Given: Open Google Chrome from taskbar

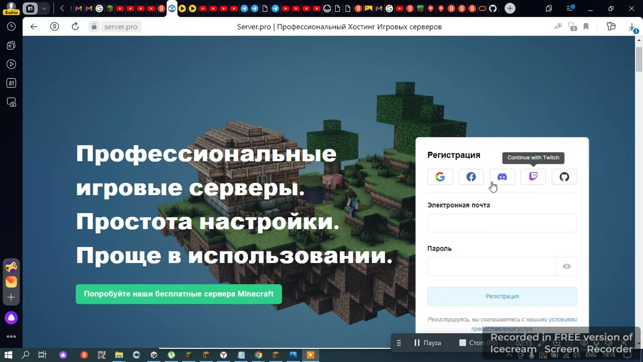Looking at the screenshot, I should click(x=258, y=355).
